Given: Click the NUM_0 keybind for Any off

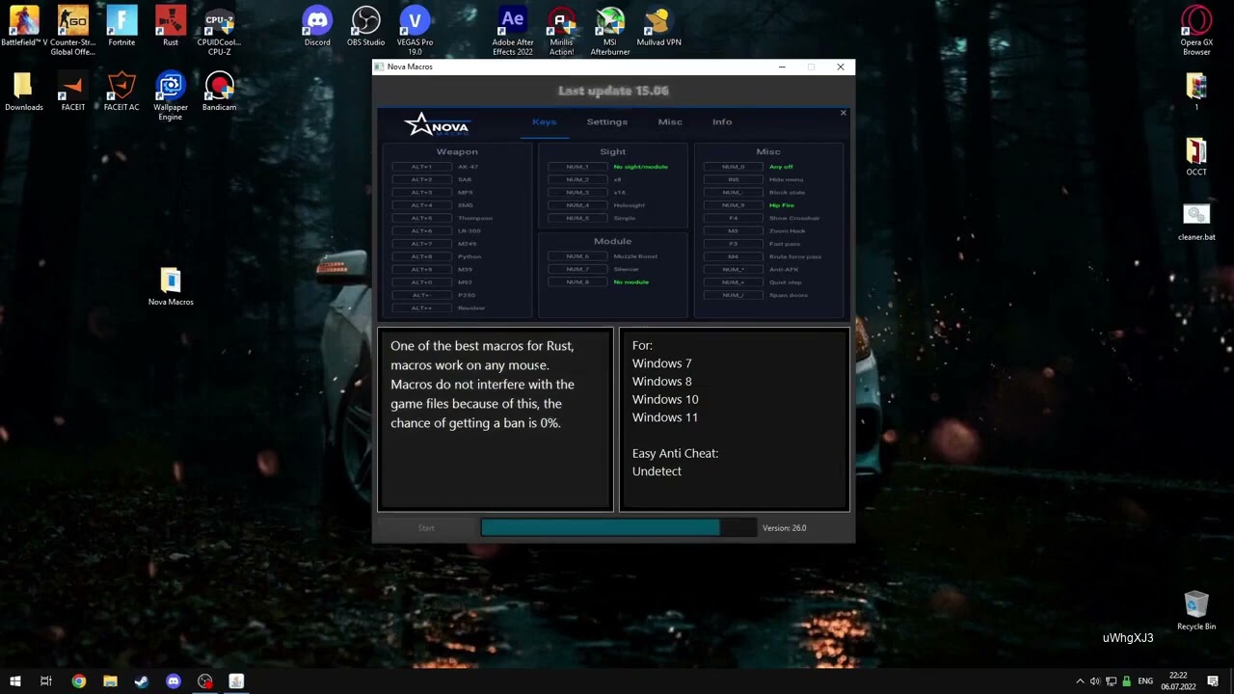Looking at the screenshot, I should click(x=733, y=167).
